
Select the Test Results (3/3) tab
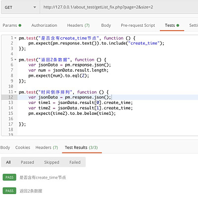pyautogui.click(x=81, y=148)
